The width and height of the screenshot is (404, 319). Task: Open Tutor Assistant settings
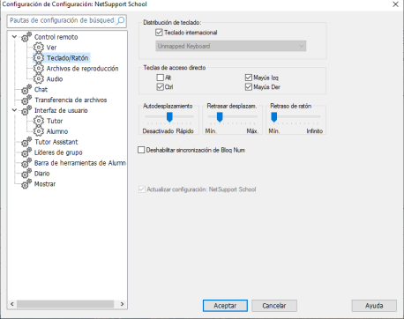[56, 142]
